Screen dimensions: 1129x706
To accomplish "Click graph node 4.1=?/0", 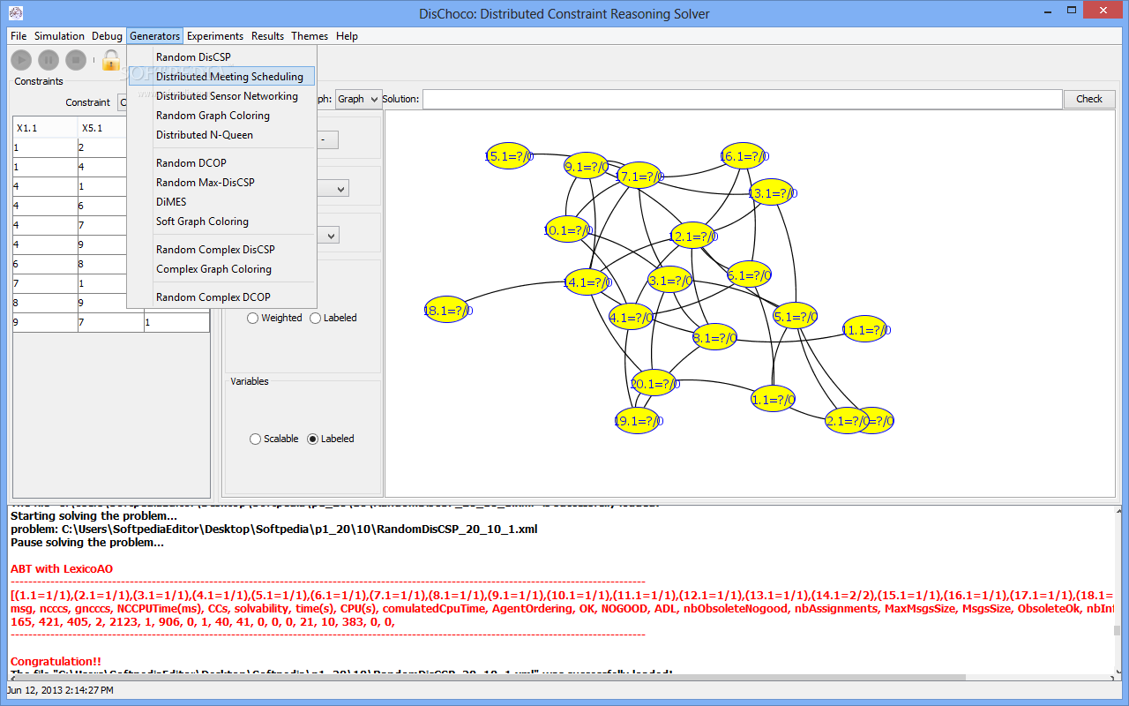I will click(x=632, y=317).
